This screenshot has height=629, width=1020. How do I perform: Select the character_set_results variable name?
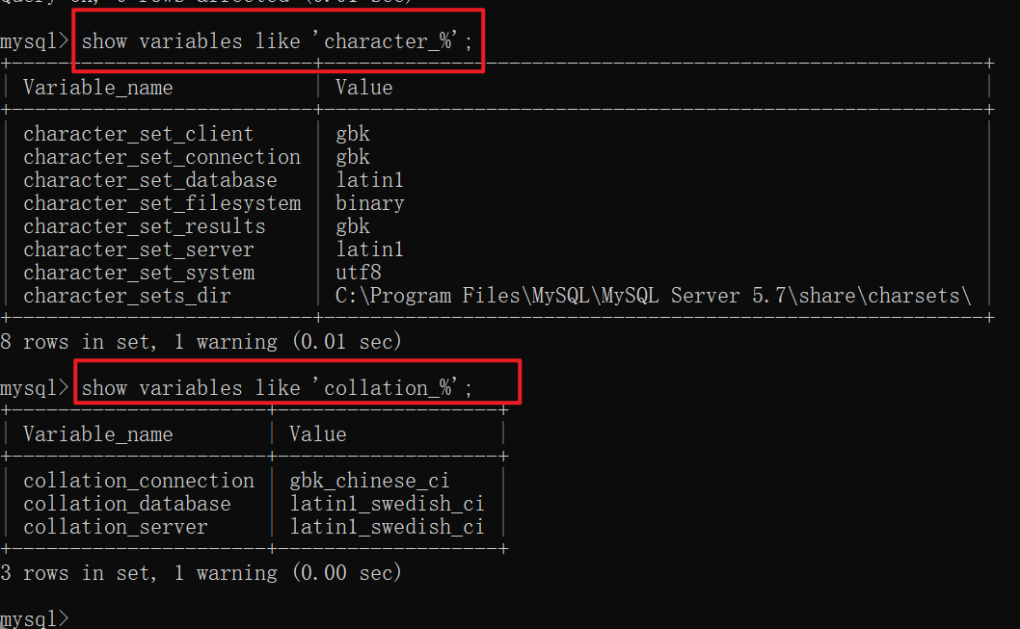144,226
